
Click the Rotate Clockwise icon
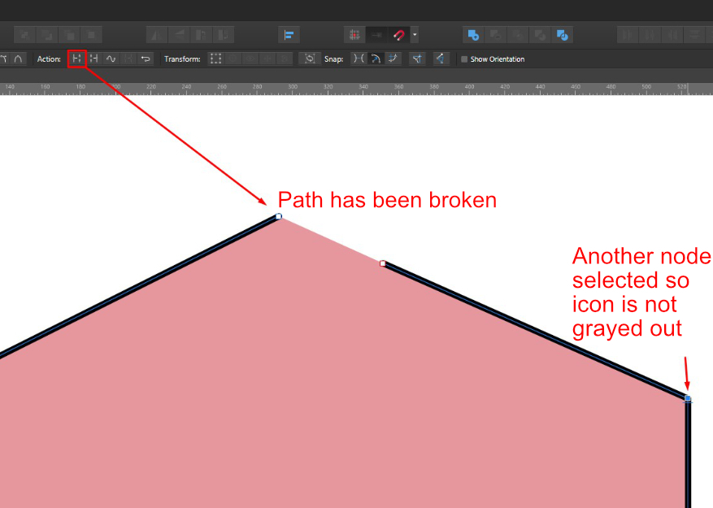pyautogui.click(x=224, y=35)
